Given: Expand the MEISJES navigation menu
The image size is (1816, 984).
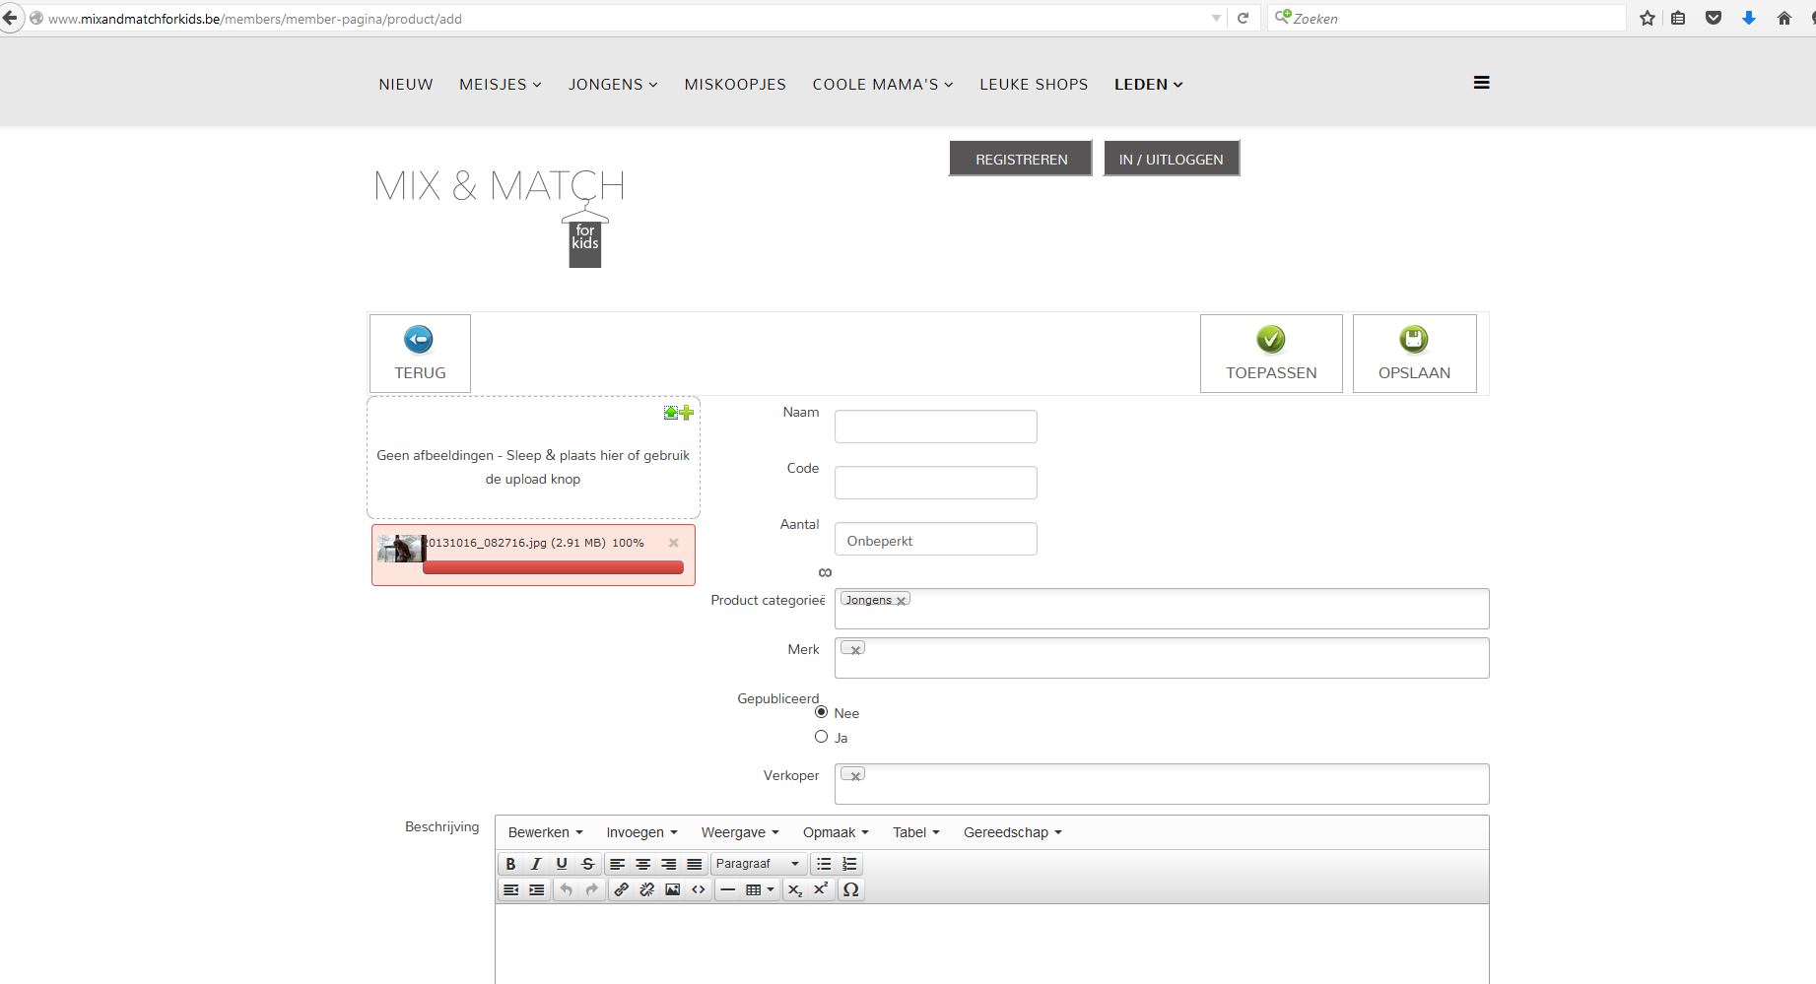Looking at the screenshot, I should (501, 85).
